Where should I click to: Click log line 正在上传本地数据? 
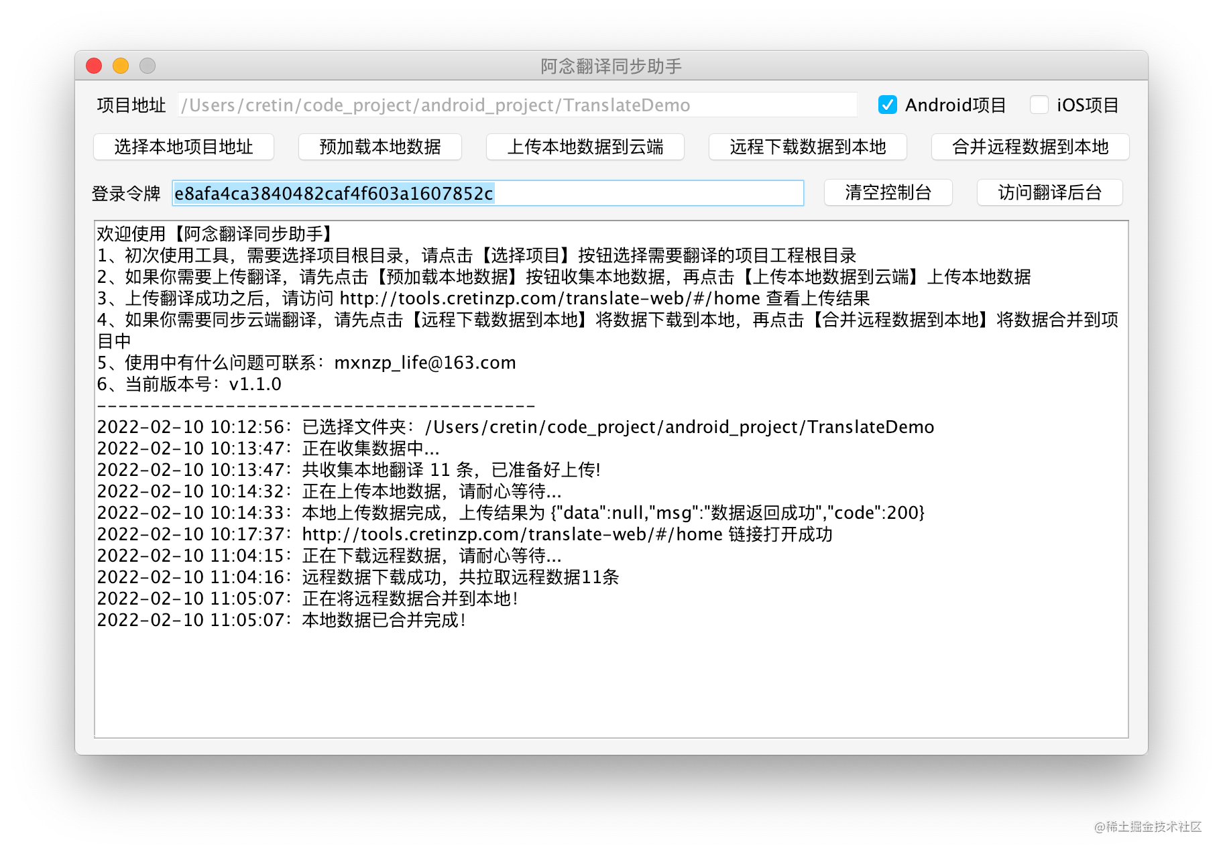pos(329,491)
